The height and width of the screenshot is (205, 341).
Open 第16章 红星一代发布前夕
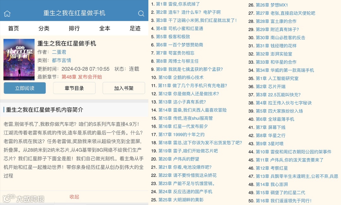183,126
